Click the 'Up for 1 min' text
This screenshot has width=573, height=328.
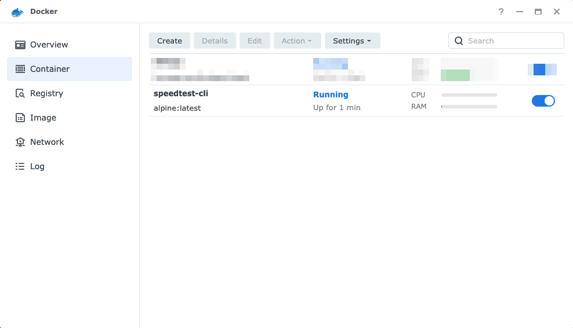(337, 108)
